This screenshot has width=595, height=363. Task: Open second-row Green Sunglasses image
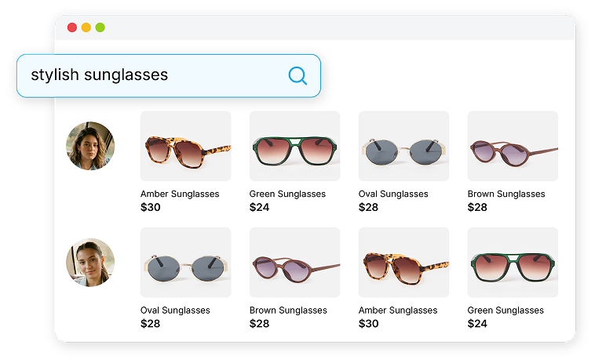(513, 262)
